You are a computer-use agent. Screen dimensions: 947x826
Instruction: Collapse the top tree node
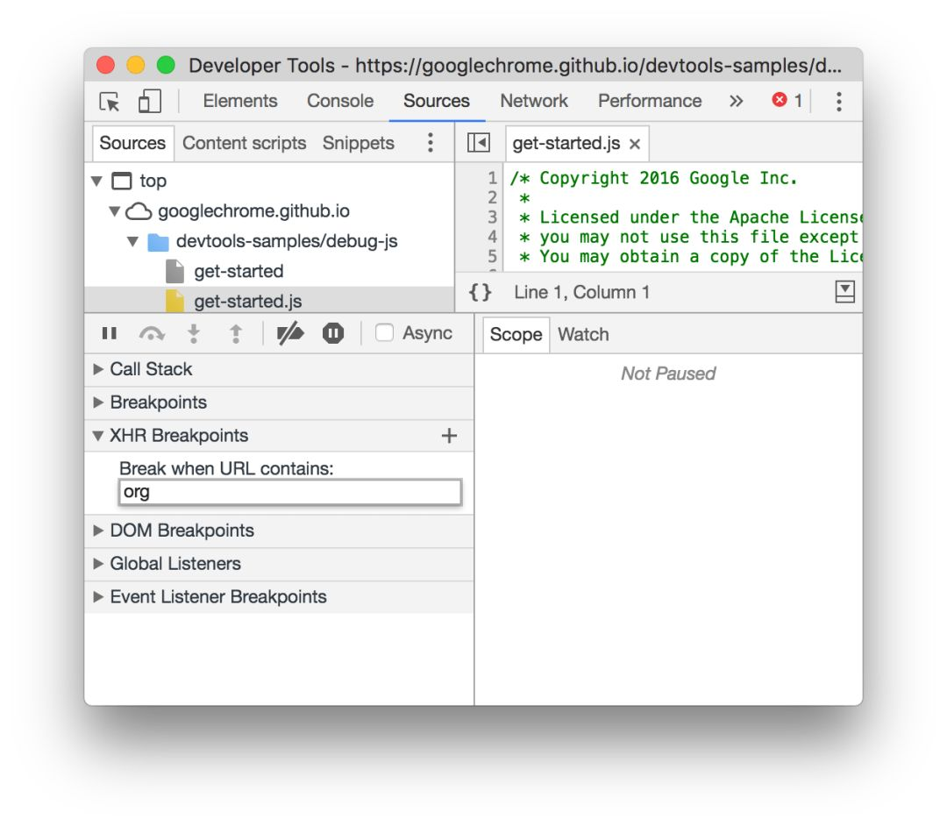coord(96,181)
